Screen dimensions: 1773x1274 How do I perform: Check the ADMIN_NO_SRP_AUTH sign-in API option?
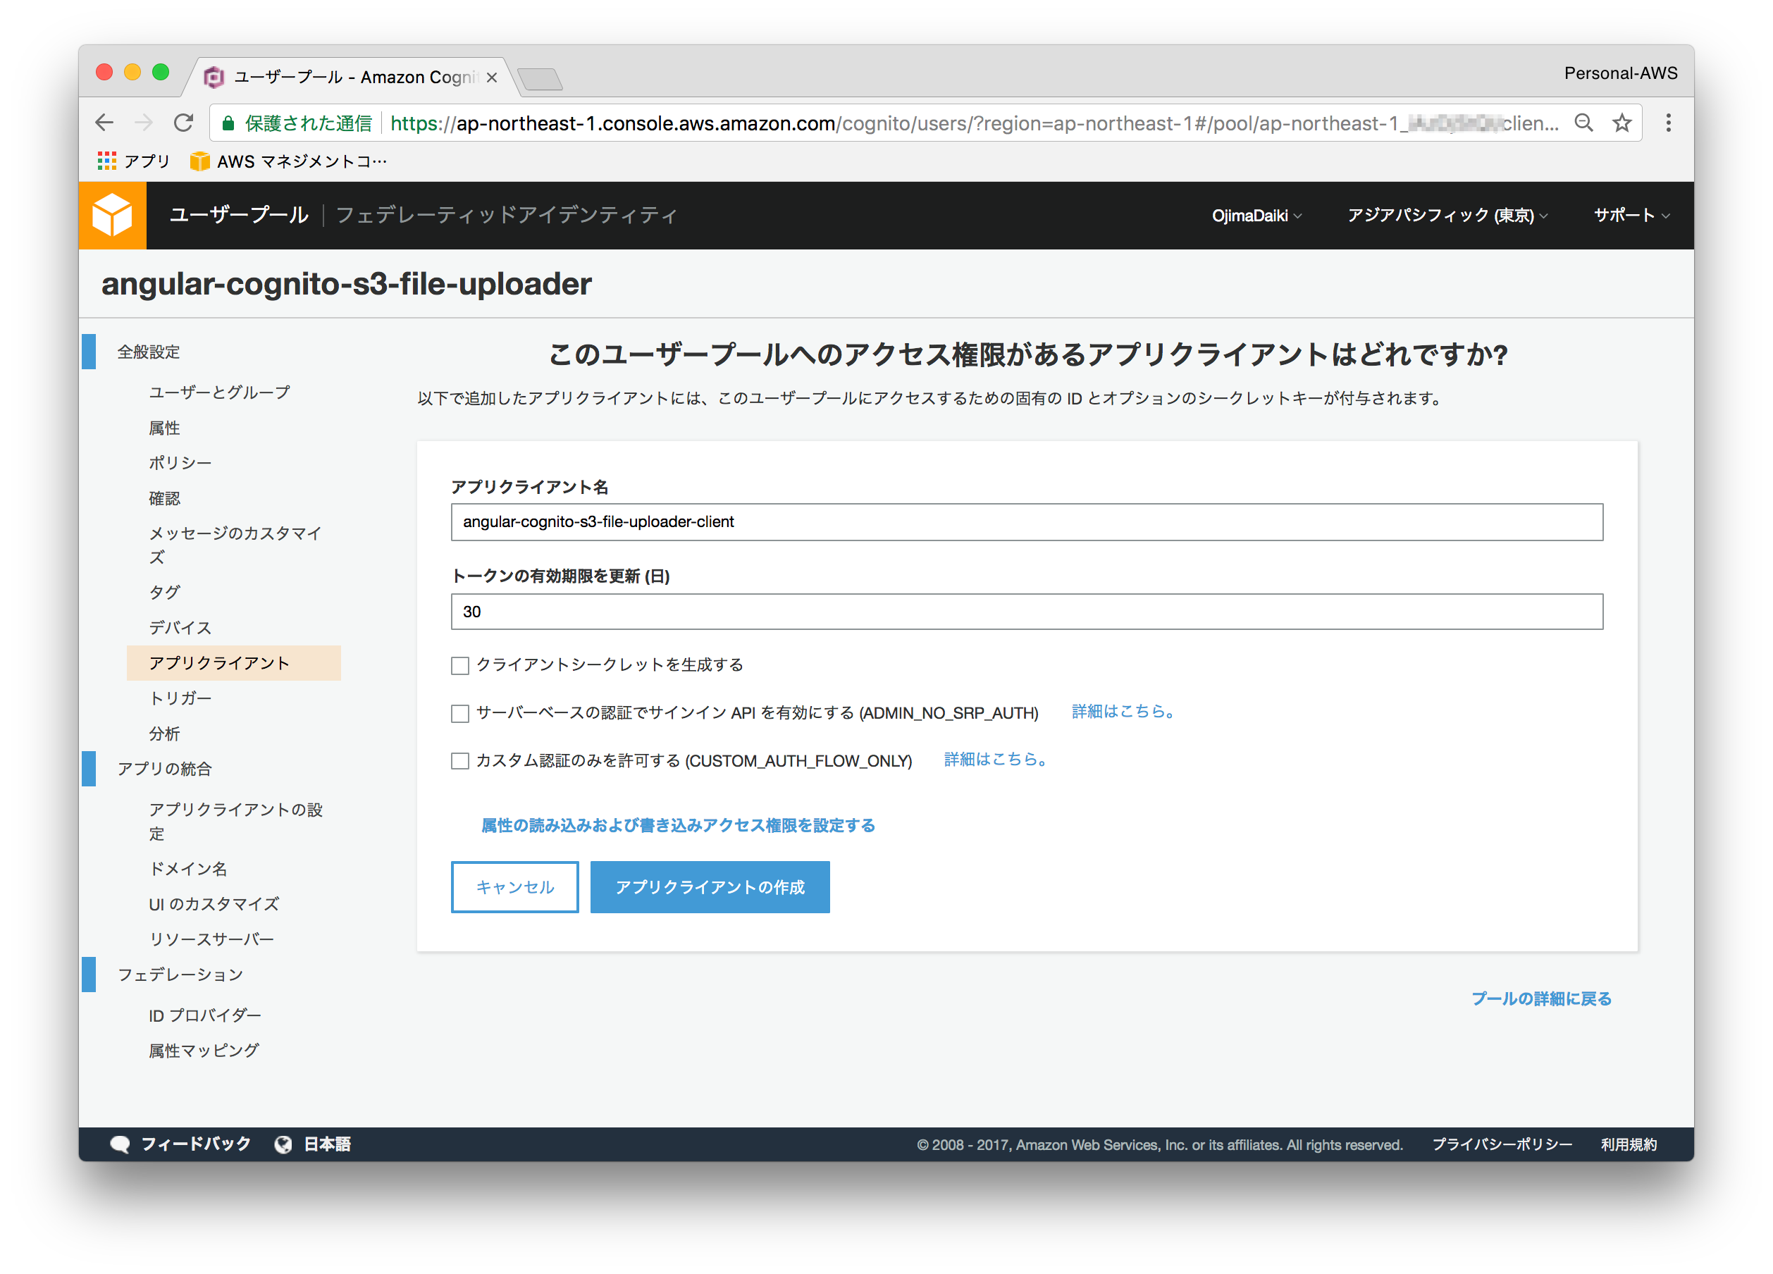pyautogui.click(x=459, y=713)
